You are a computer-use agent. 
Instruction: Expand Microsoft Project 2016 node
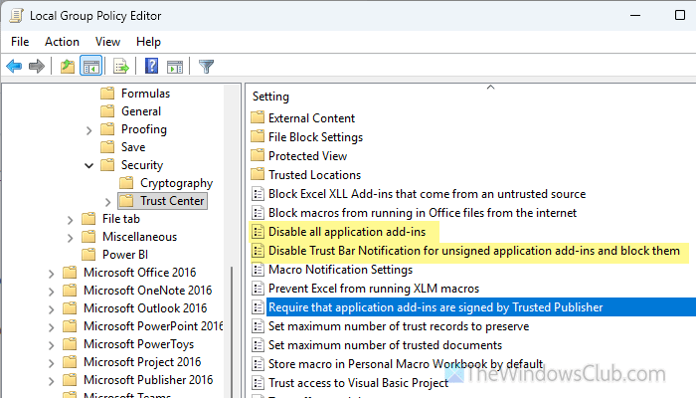tap(51, 363)
